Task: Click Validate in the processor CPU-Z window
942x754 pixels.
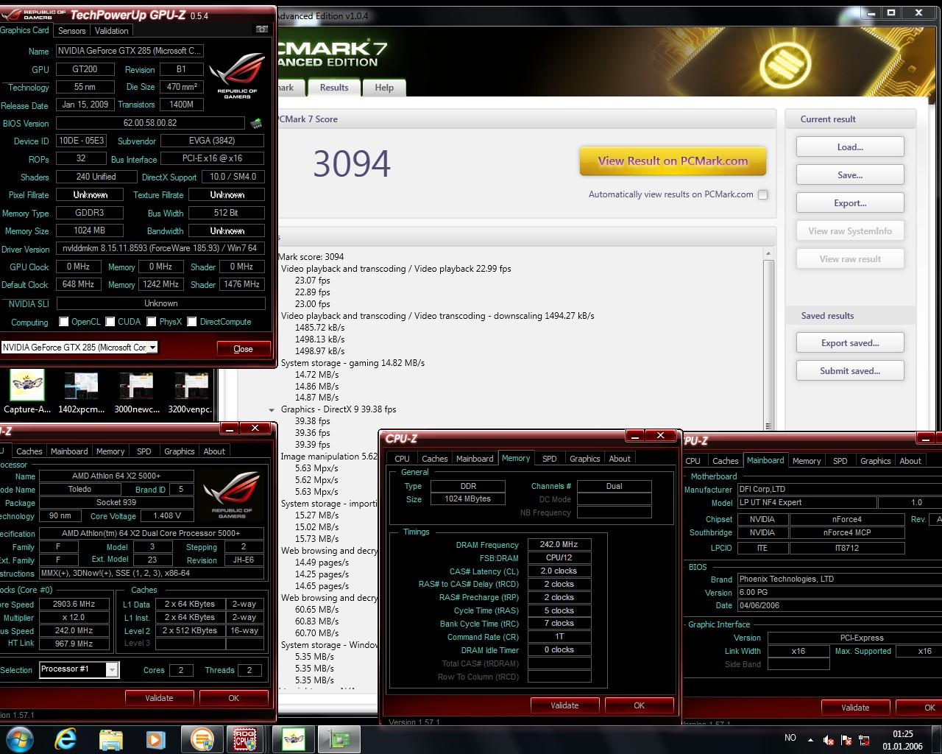Action: (x=159, y=698)
